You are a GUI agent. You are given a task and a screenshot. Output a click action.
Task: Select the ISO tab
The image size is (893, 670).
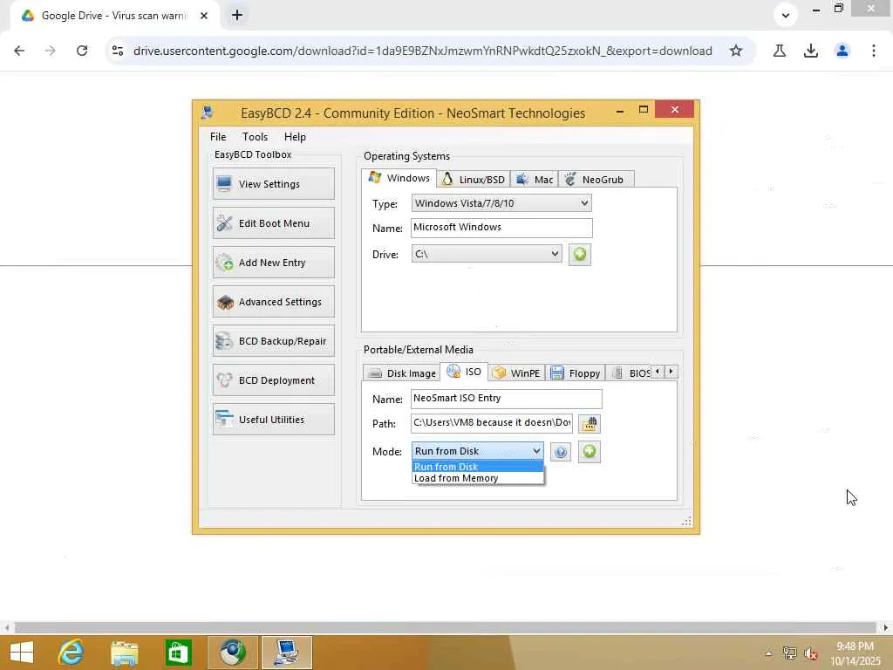[x=464, y=372]
